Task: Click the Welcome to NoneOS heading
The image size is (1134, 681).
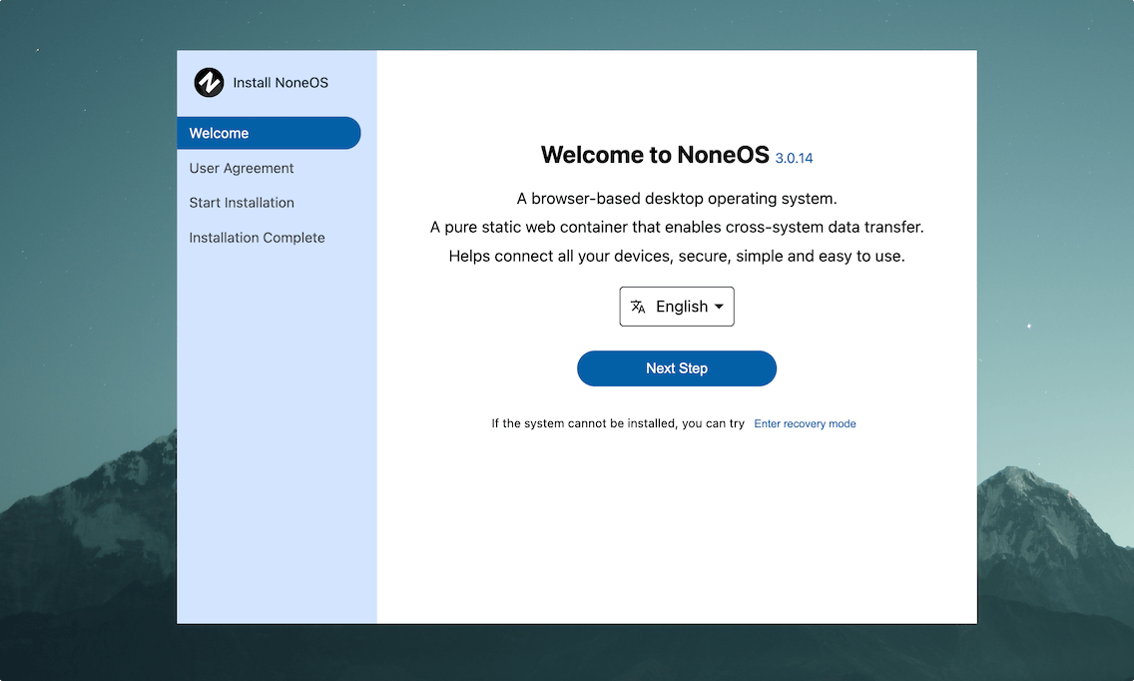Action: [655, 155]
